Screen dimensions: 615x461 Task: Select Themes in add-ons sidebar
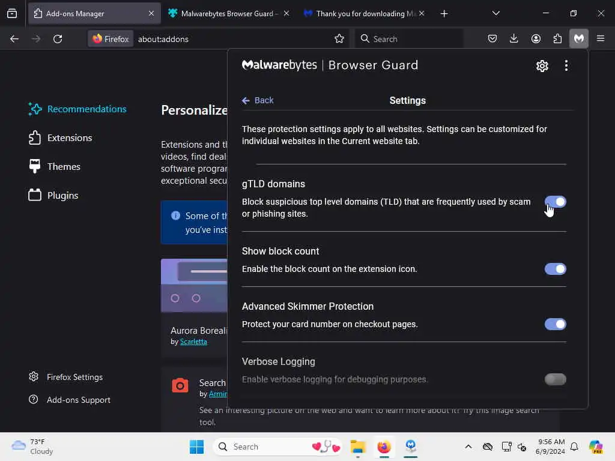54,167
